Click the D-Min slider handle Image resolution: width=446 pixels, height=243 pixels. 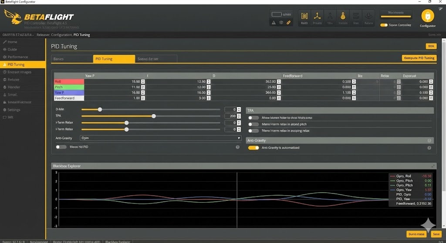[100, 109]
